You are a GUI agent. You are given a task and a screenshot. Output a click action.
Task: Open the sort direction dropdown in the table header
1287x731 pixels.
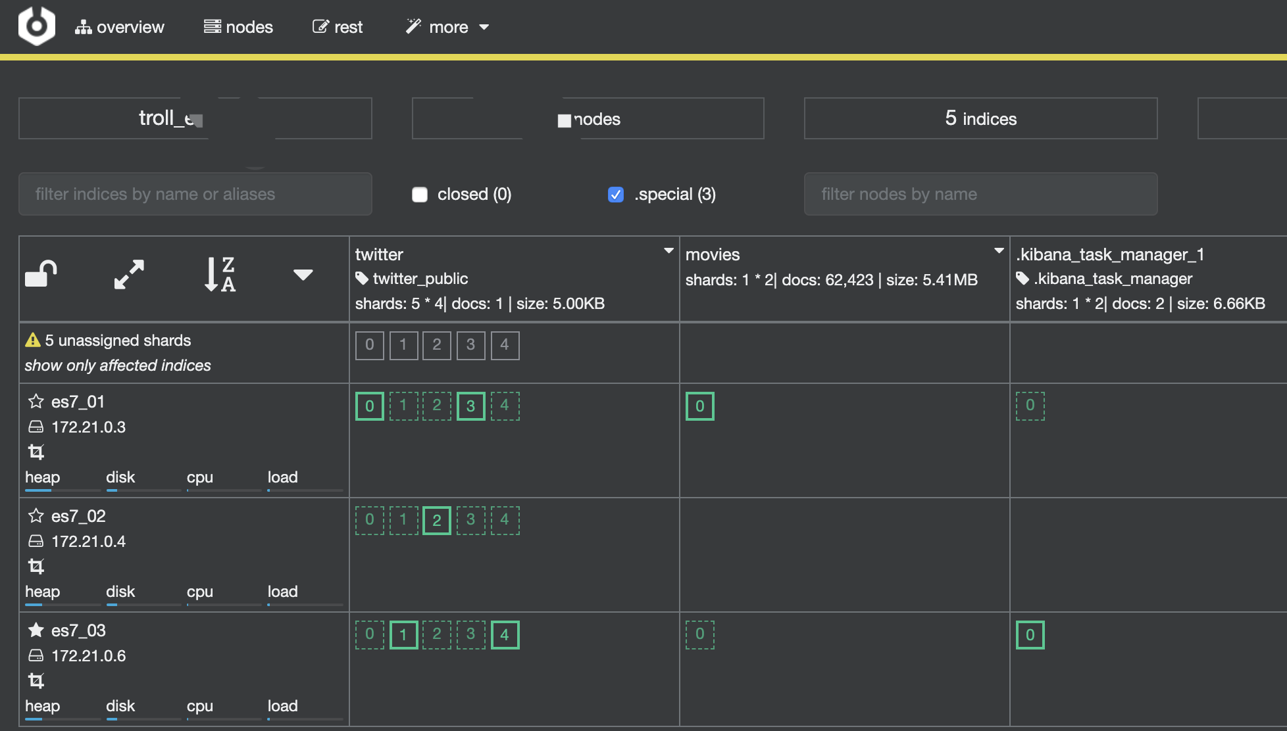(303, 275)
